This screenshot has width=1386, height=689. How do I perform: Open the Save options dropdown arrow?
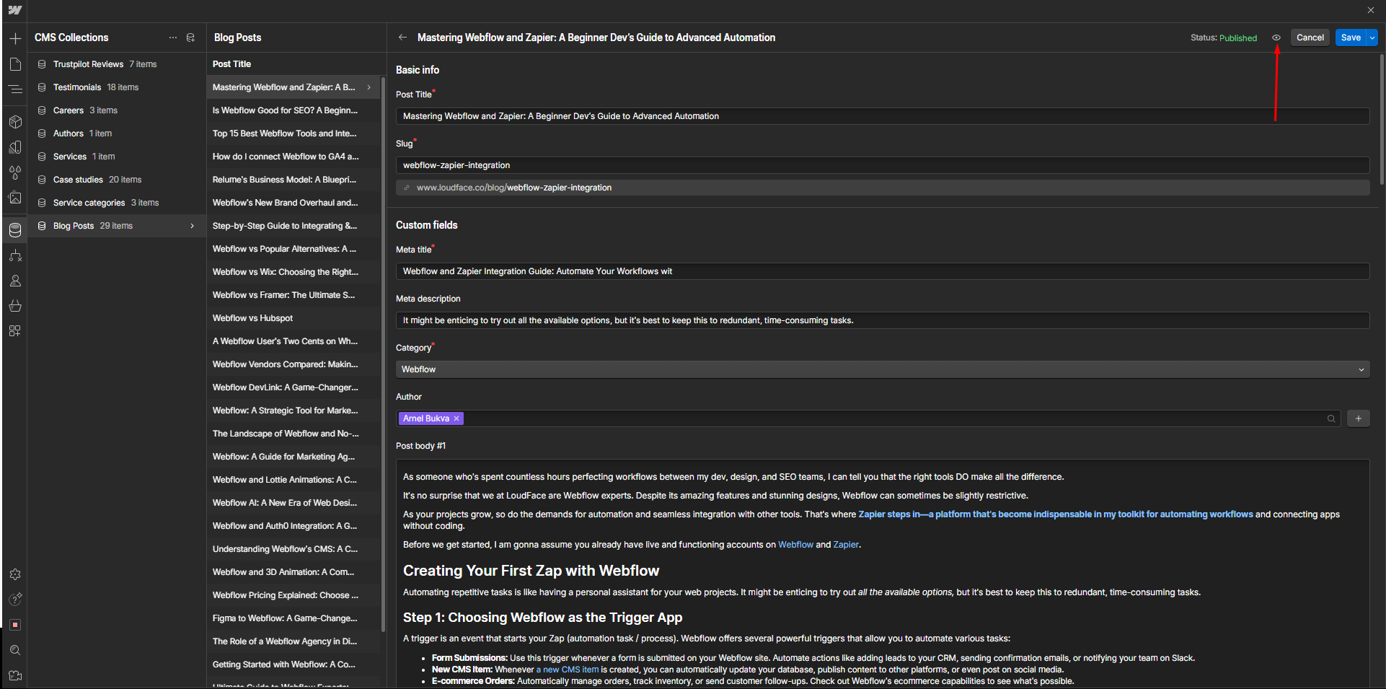pos(1372,38)
